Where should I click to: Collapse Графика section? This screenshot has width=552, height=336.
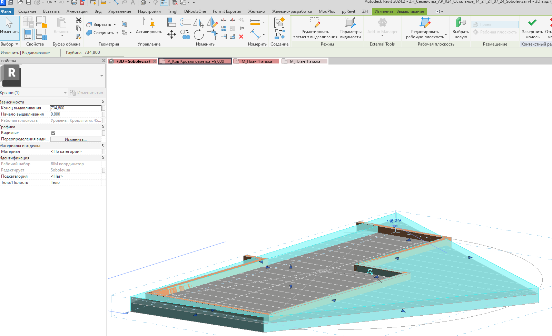[102, 127]
